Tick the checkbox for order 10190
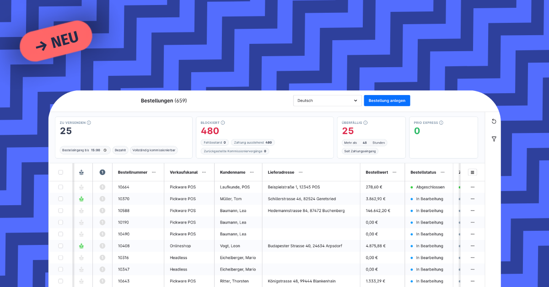The height and width of the screenshot is (287, 549). 61,222
